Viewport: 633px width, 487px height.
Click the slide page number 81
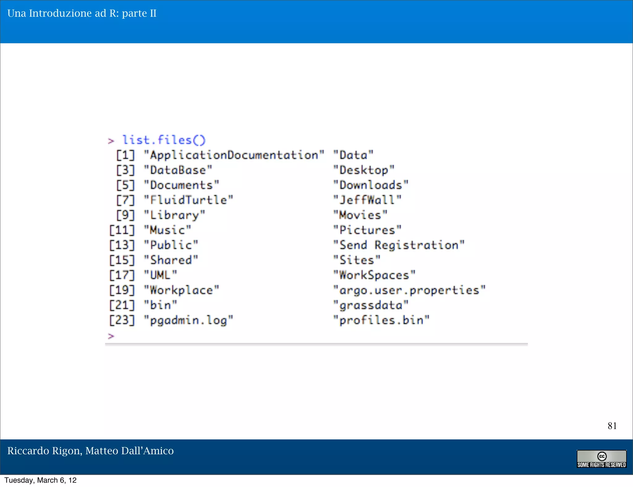click(x=612, y=426)
